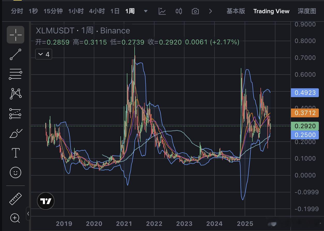Select the text annotation tool
324x231 pixels.
tap(15, 153)
